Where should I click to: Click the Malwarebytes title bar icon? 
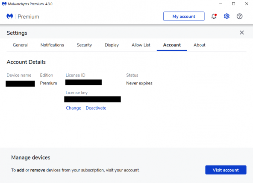click(x=4, y=4)
